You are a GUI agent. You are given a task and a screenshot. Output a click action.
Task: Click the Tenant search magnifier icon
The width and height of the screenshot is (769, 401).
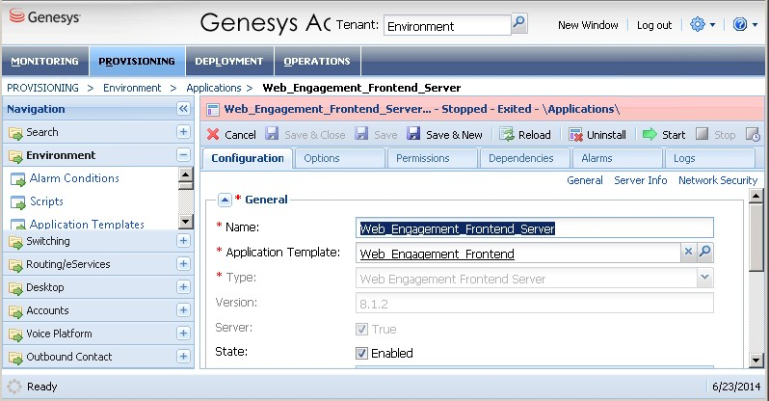pos(518,22)
